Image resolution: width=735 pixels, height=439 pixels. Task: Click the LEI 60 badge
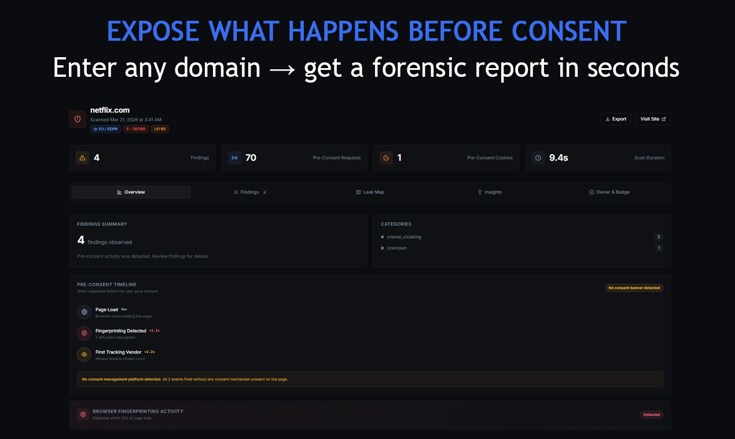[160, 129]
